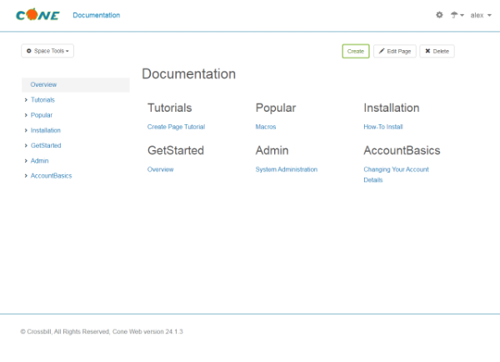
Task: Click the Documentation page title
Action: coord(189,74)
